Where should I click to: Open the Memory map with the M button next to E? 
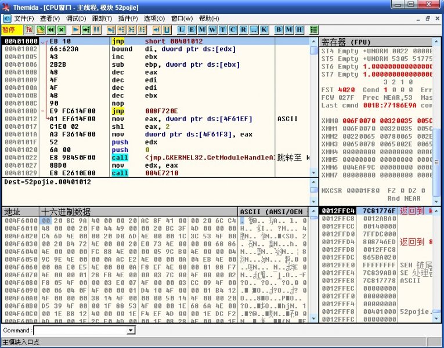pos(202,30)
